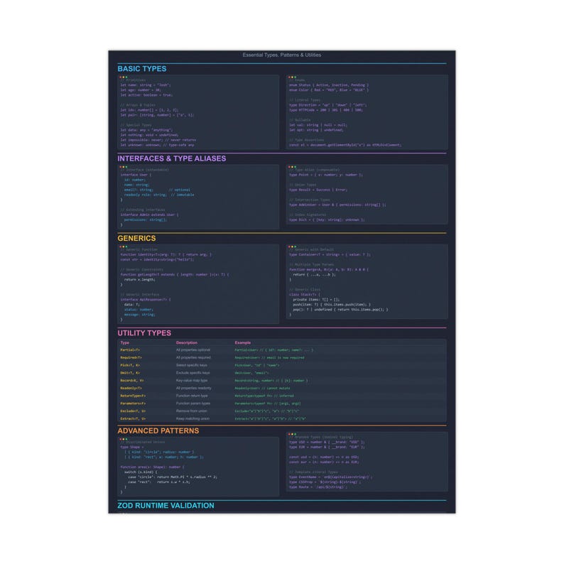This screenshot has height=564, width=564.
Task: Click the Description column header in utility table
Action: click(187, 343)
